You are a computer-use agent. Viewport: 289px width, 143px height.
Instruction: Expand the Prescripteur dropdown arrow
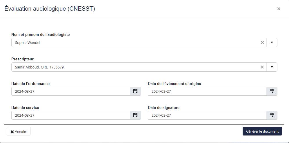(x=272, y=67)
